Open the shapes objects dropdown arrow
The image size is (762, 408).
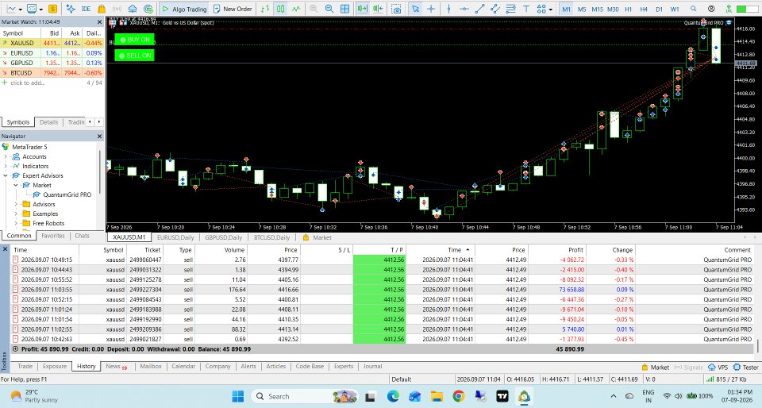[x=550, y=10]
